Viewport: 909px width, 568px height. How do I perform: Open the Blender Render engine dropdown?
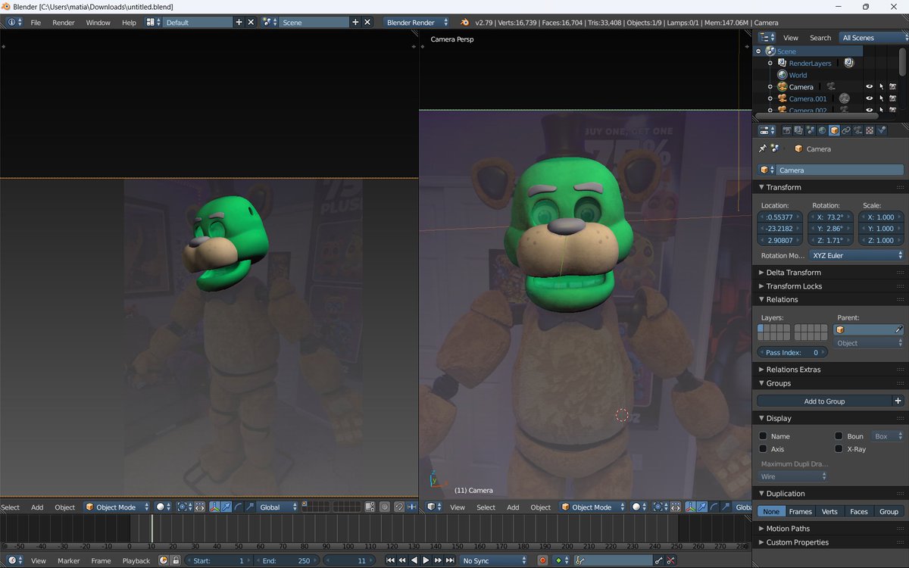417,22
